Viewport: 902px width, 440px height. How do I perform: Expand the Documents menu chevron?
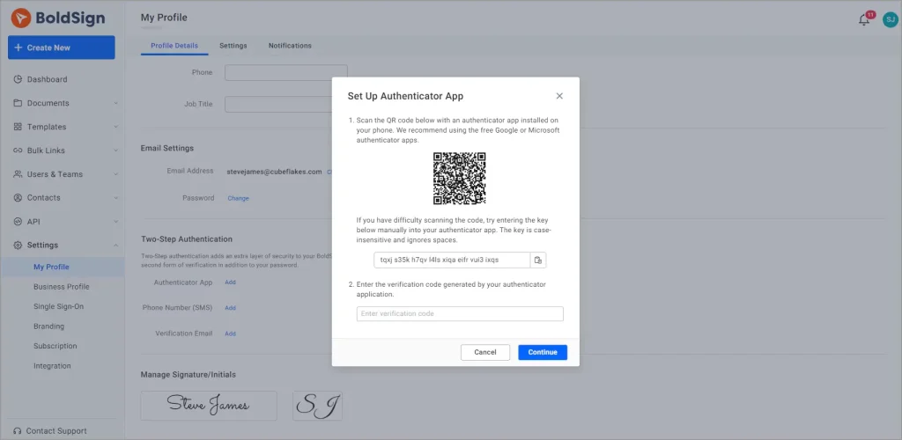[116, 103]
